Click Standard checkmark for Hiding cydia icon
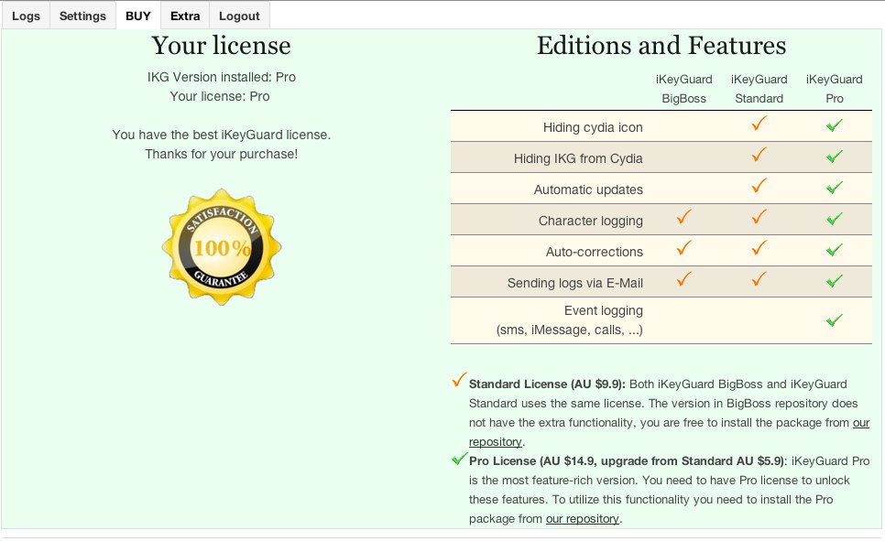Viewport: 885px width, 541px height. click(x=759, y=125)
